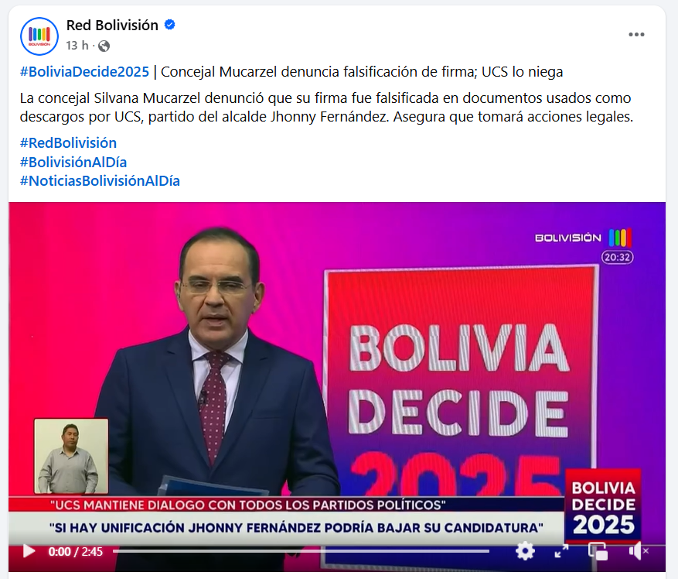Seek along the video progress bar
The width and height of the screenshot is (678, 579).
pyautogui.click(x=301, y=551)
